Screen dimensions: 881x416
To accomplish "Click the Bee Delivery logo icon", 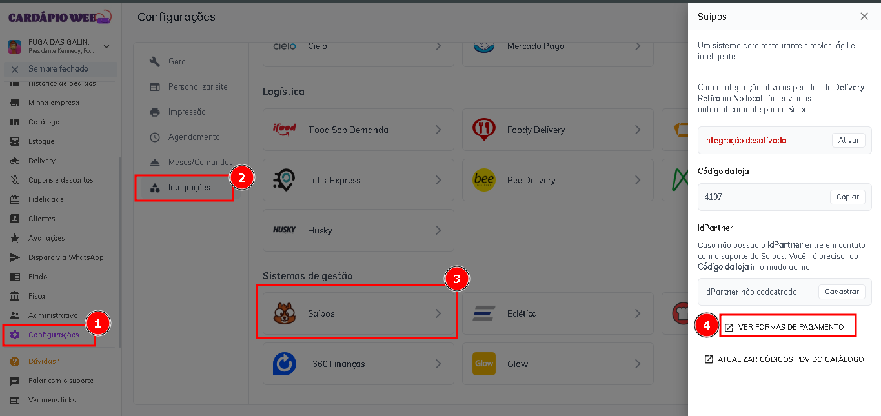I will (x=483, y=180).
